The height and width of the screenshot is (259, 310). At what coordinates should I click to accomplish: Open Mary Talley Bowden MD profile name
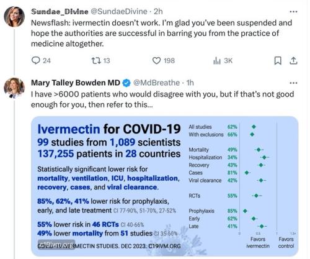coord(76,83)
